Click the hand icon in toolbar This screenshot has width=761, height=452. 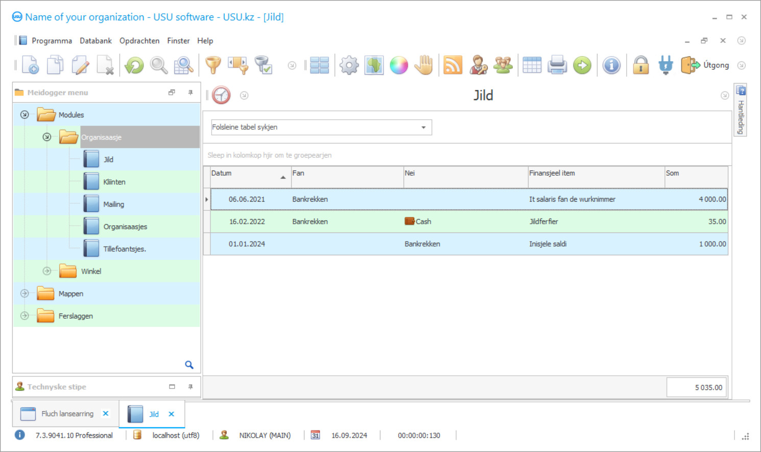pyautogui.click(x=424, y=65)
